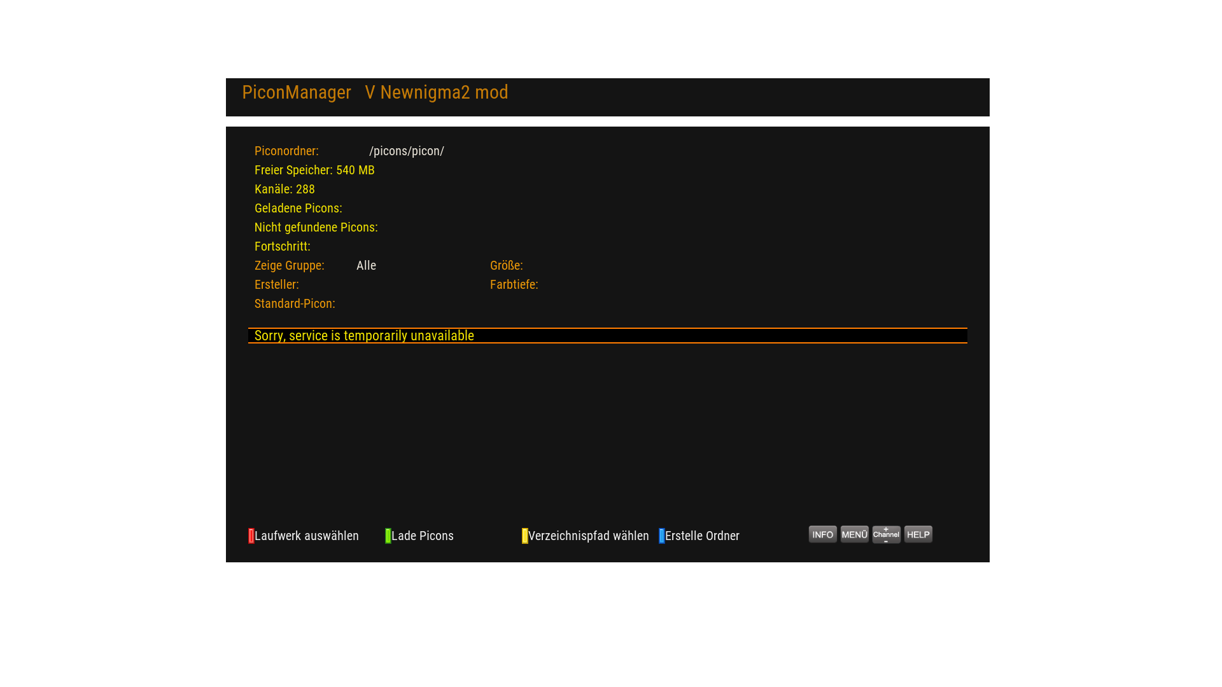The height and width of the screenshot is (687, 1222).
Task: Click the green color key marker
Action: tap(388, 536)
